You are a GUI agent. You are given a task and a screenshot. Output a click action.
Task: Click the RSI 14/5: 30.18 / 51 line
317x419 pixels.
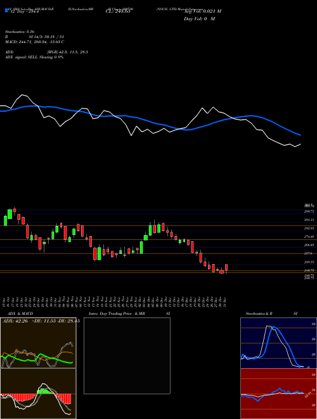[x=34, y=37]
